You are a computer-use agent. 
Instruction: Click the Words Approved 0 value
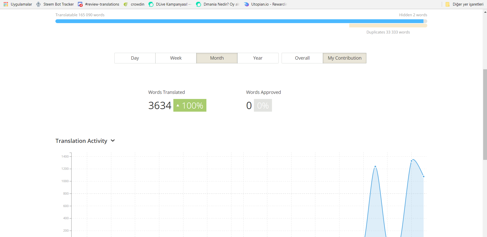point(249,106)
